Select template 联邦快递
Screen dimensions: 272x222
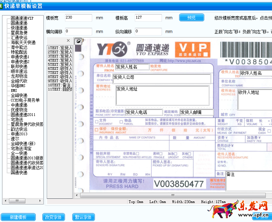pos(19,66)
